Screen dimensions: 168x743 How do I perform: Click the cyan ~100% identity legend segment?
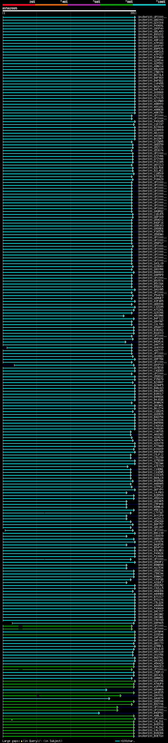149,5
